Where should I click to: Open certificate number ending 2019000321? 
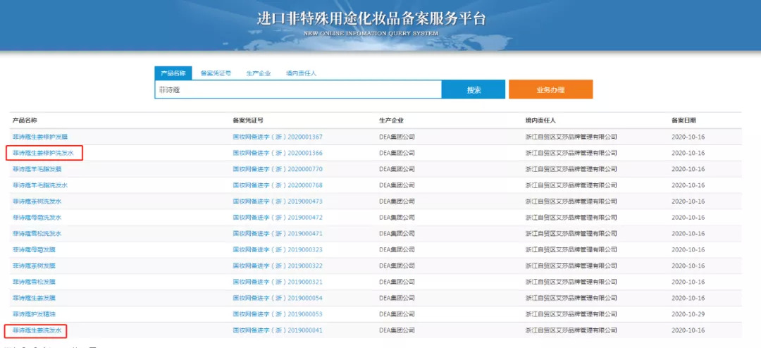(278, 282)
